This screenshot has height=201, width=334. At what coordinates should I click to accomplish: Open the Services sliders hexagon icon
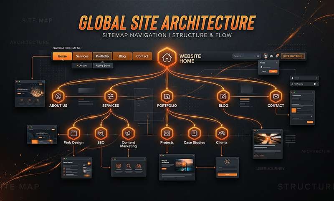[111, 96]
